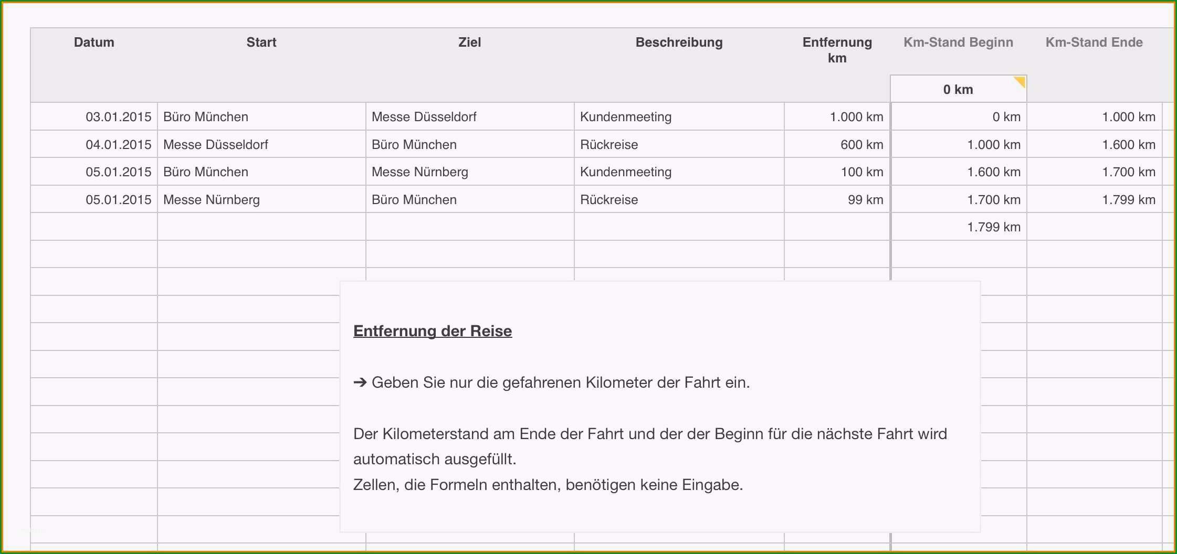Select Kundenmeeting in the 100 km row

click(x=679, y=172)
